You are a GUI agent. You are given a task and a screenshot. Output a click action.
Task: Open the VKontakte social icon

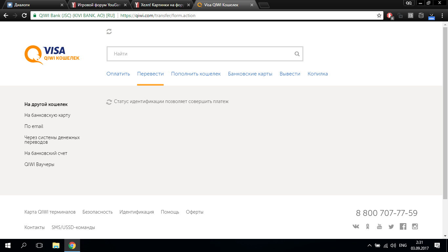(x=356, y=226)
